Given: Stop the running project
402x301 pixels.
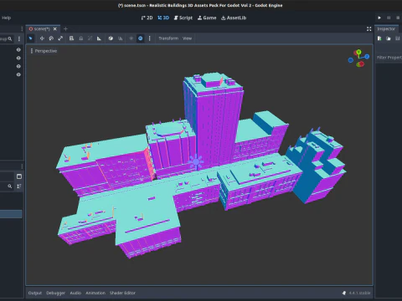Looking at the screenshot, I should point(398,18).
